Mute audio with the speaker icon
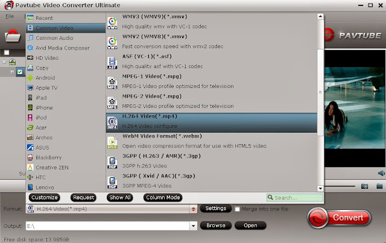 [x=381, y=173]
